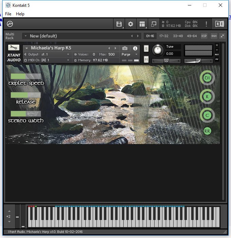Click the Tune value 0.00
Image resolution: width=231 pixels, height=238 pixels.
(x=170, y=54)
